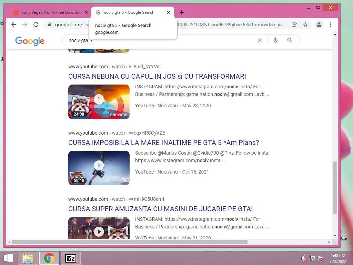Open CURSA IMPOSIBILA LA MARE INALTIME result
The image size is (353, 265).
(x=164, y=143)
